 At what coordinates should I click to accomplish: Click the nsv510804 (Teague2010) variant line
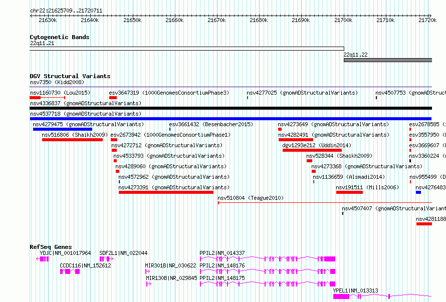pos(325,203)
